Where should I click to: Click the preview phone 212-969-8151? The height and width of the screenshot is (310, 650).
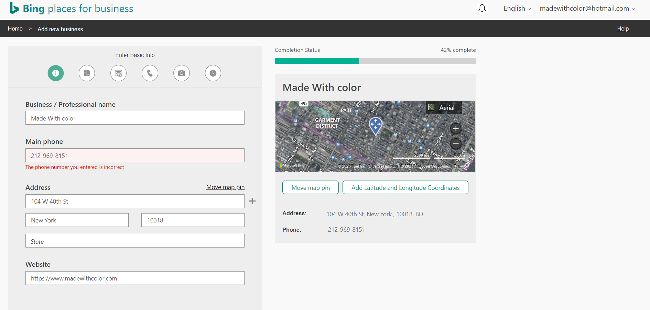[x=346, y=230]
